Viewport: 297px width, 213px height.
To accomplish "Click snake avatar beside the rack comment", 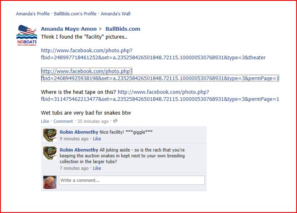I will click(50, 153).
